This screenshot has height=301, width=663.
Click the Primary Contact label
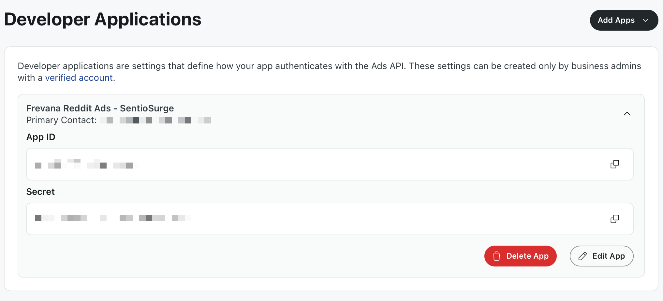click(x=61, y=120)
